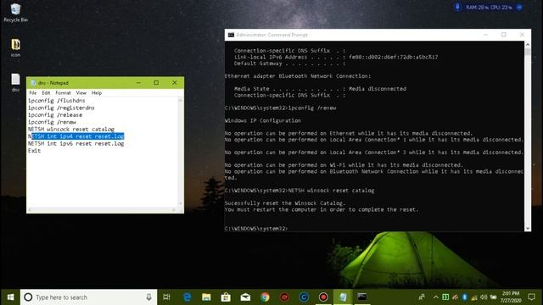The image size is (543, 305).
Task: Click 'ipconfig /flushdns' line in Notepad
Action: tap(57, 101)
